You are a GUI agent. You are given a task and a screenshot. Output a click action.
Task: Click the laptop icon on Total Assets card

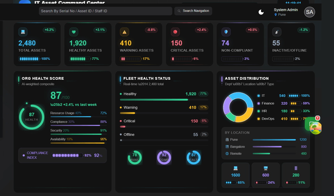pyautogui.click(x=23, y=32)
